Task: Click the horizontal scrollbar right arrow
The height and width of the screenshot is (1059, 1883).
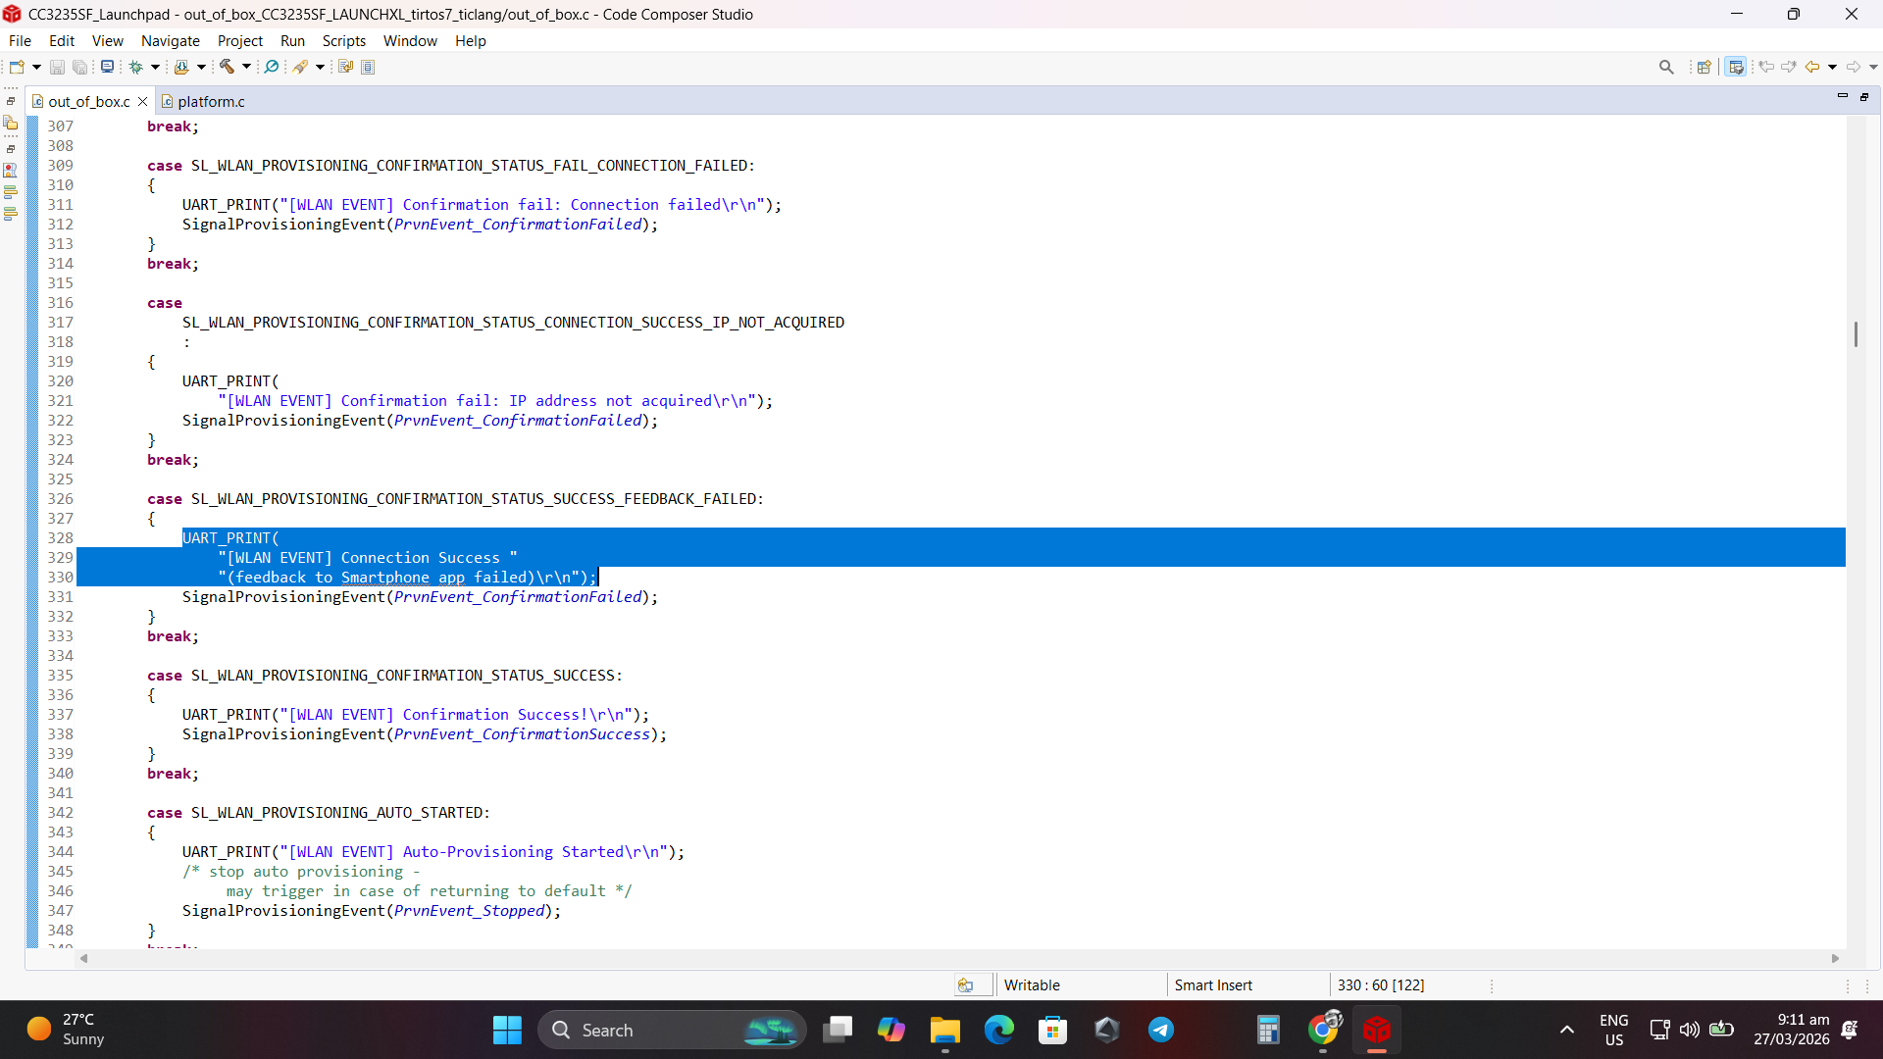Action: pyautogui.click(x=1835, y=958)
